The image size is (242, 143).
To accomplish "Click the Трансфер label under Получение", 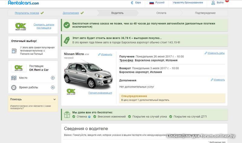I will [x=126, y=61].
